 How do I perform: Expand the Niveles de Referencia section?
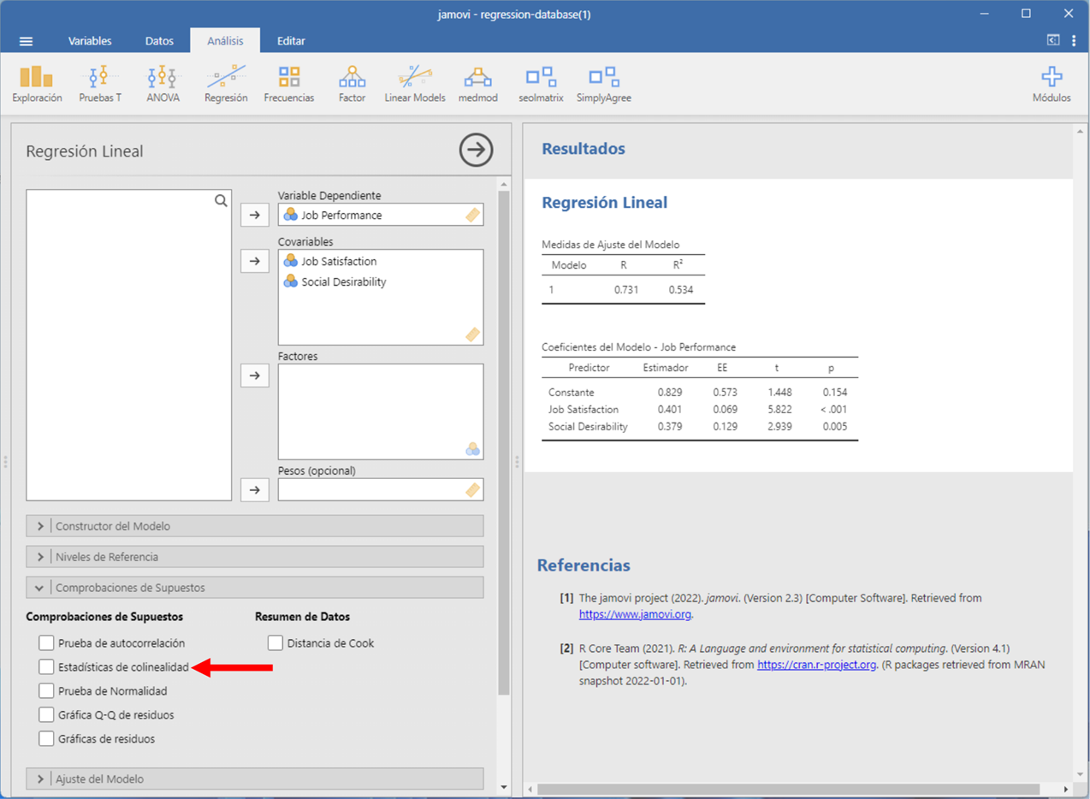[x=255, y=557]
